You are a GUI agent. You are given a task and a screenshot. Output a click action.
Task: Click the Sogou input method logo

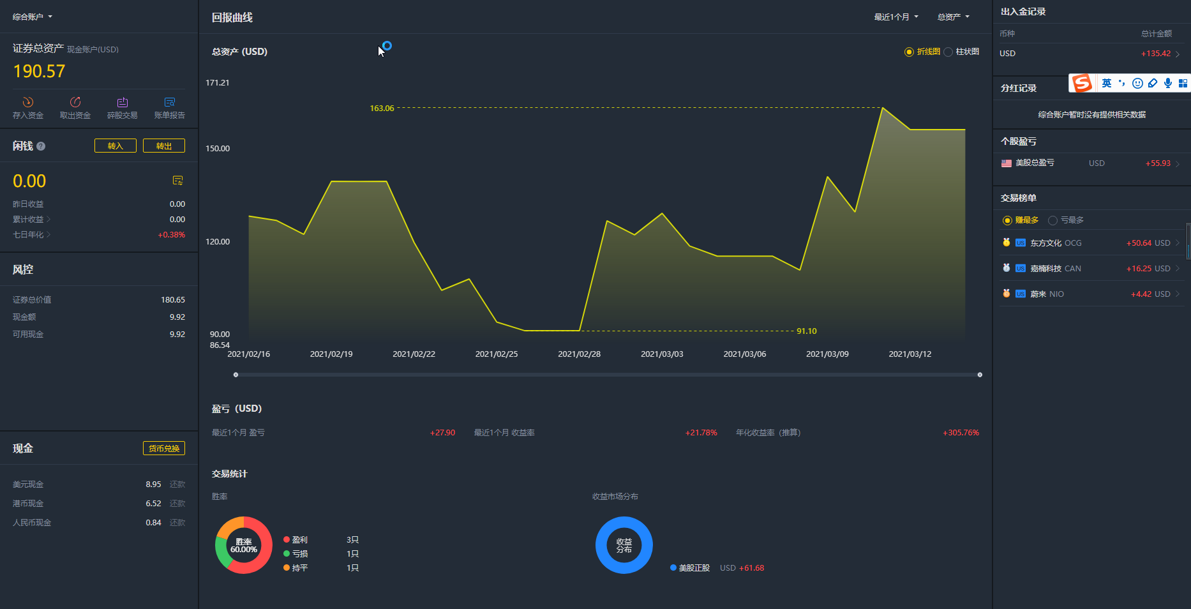[1082, 83]
